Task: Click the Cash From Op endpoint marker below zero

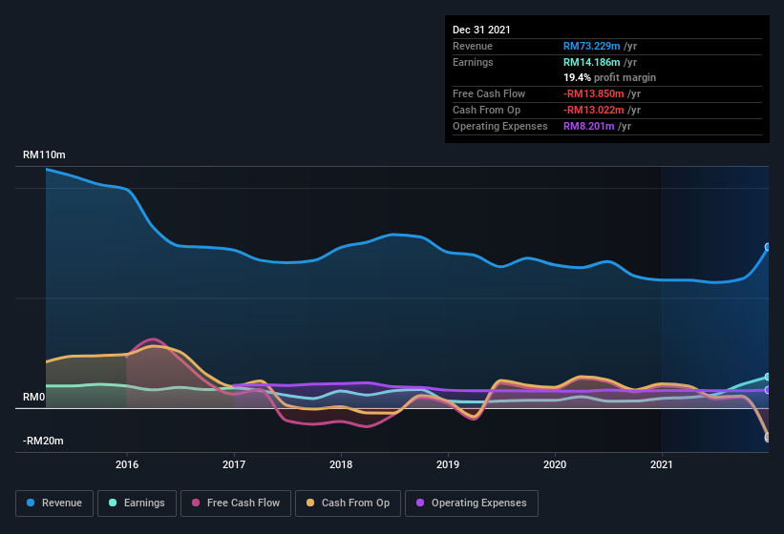Action: point(768,437)
